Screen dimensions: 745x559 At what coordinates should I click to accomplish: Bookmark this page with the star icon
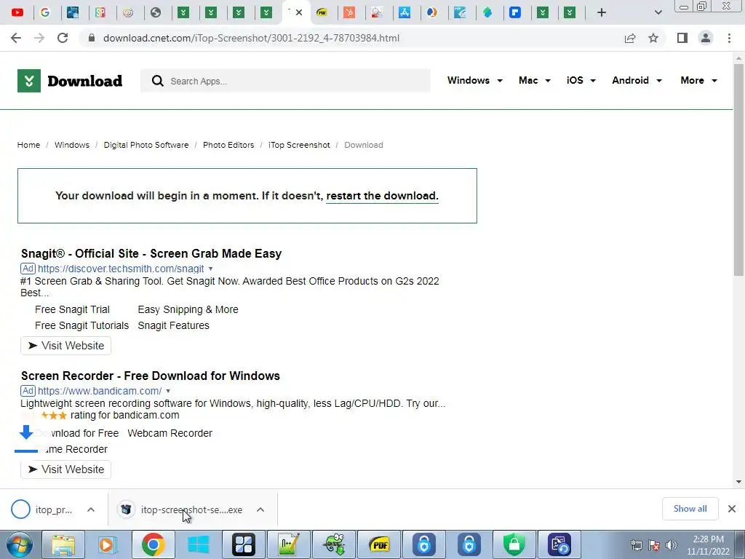click(653, 38)
